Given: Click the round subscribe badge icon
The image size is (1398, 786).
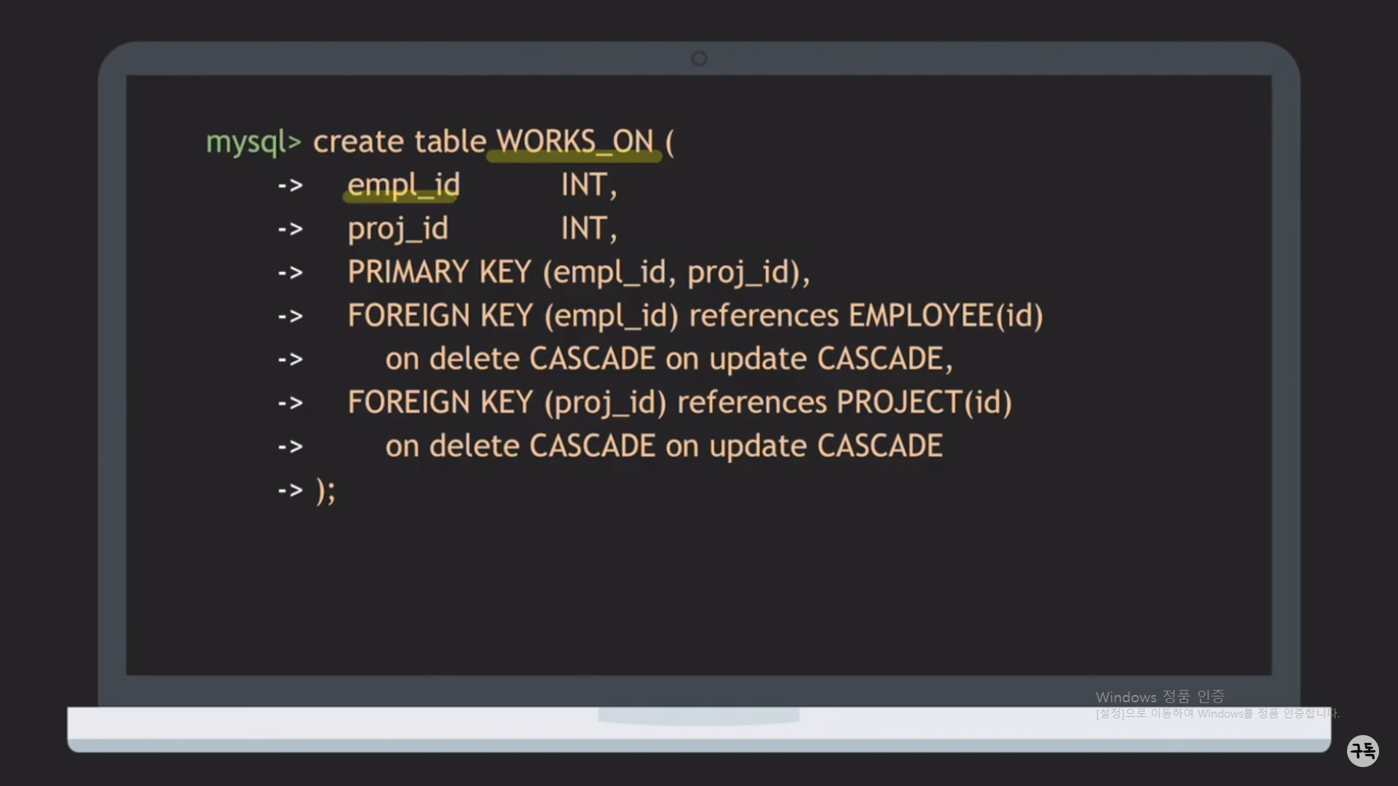Looking at the screenshot, I should coord(1362,750).
